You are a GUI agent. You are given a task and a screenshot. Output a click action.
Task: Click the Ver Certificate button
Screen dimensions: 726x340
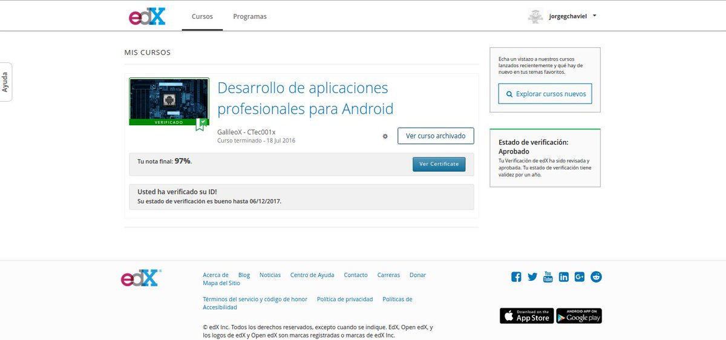click(439, 164)
